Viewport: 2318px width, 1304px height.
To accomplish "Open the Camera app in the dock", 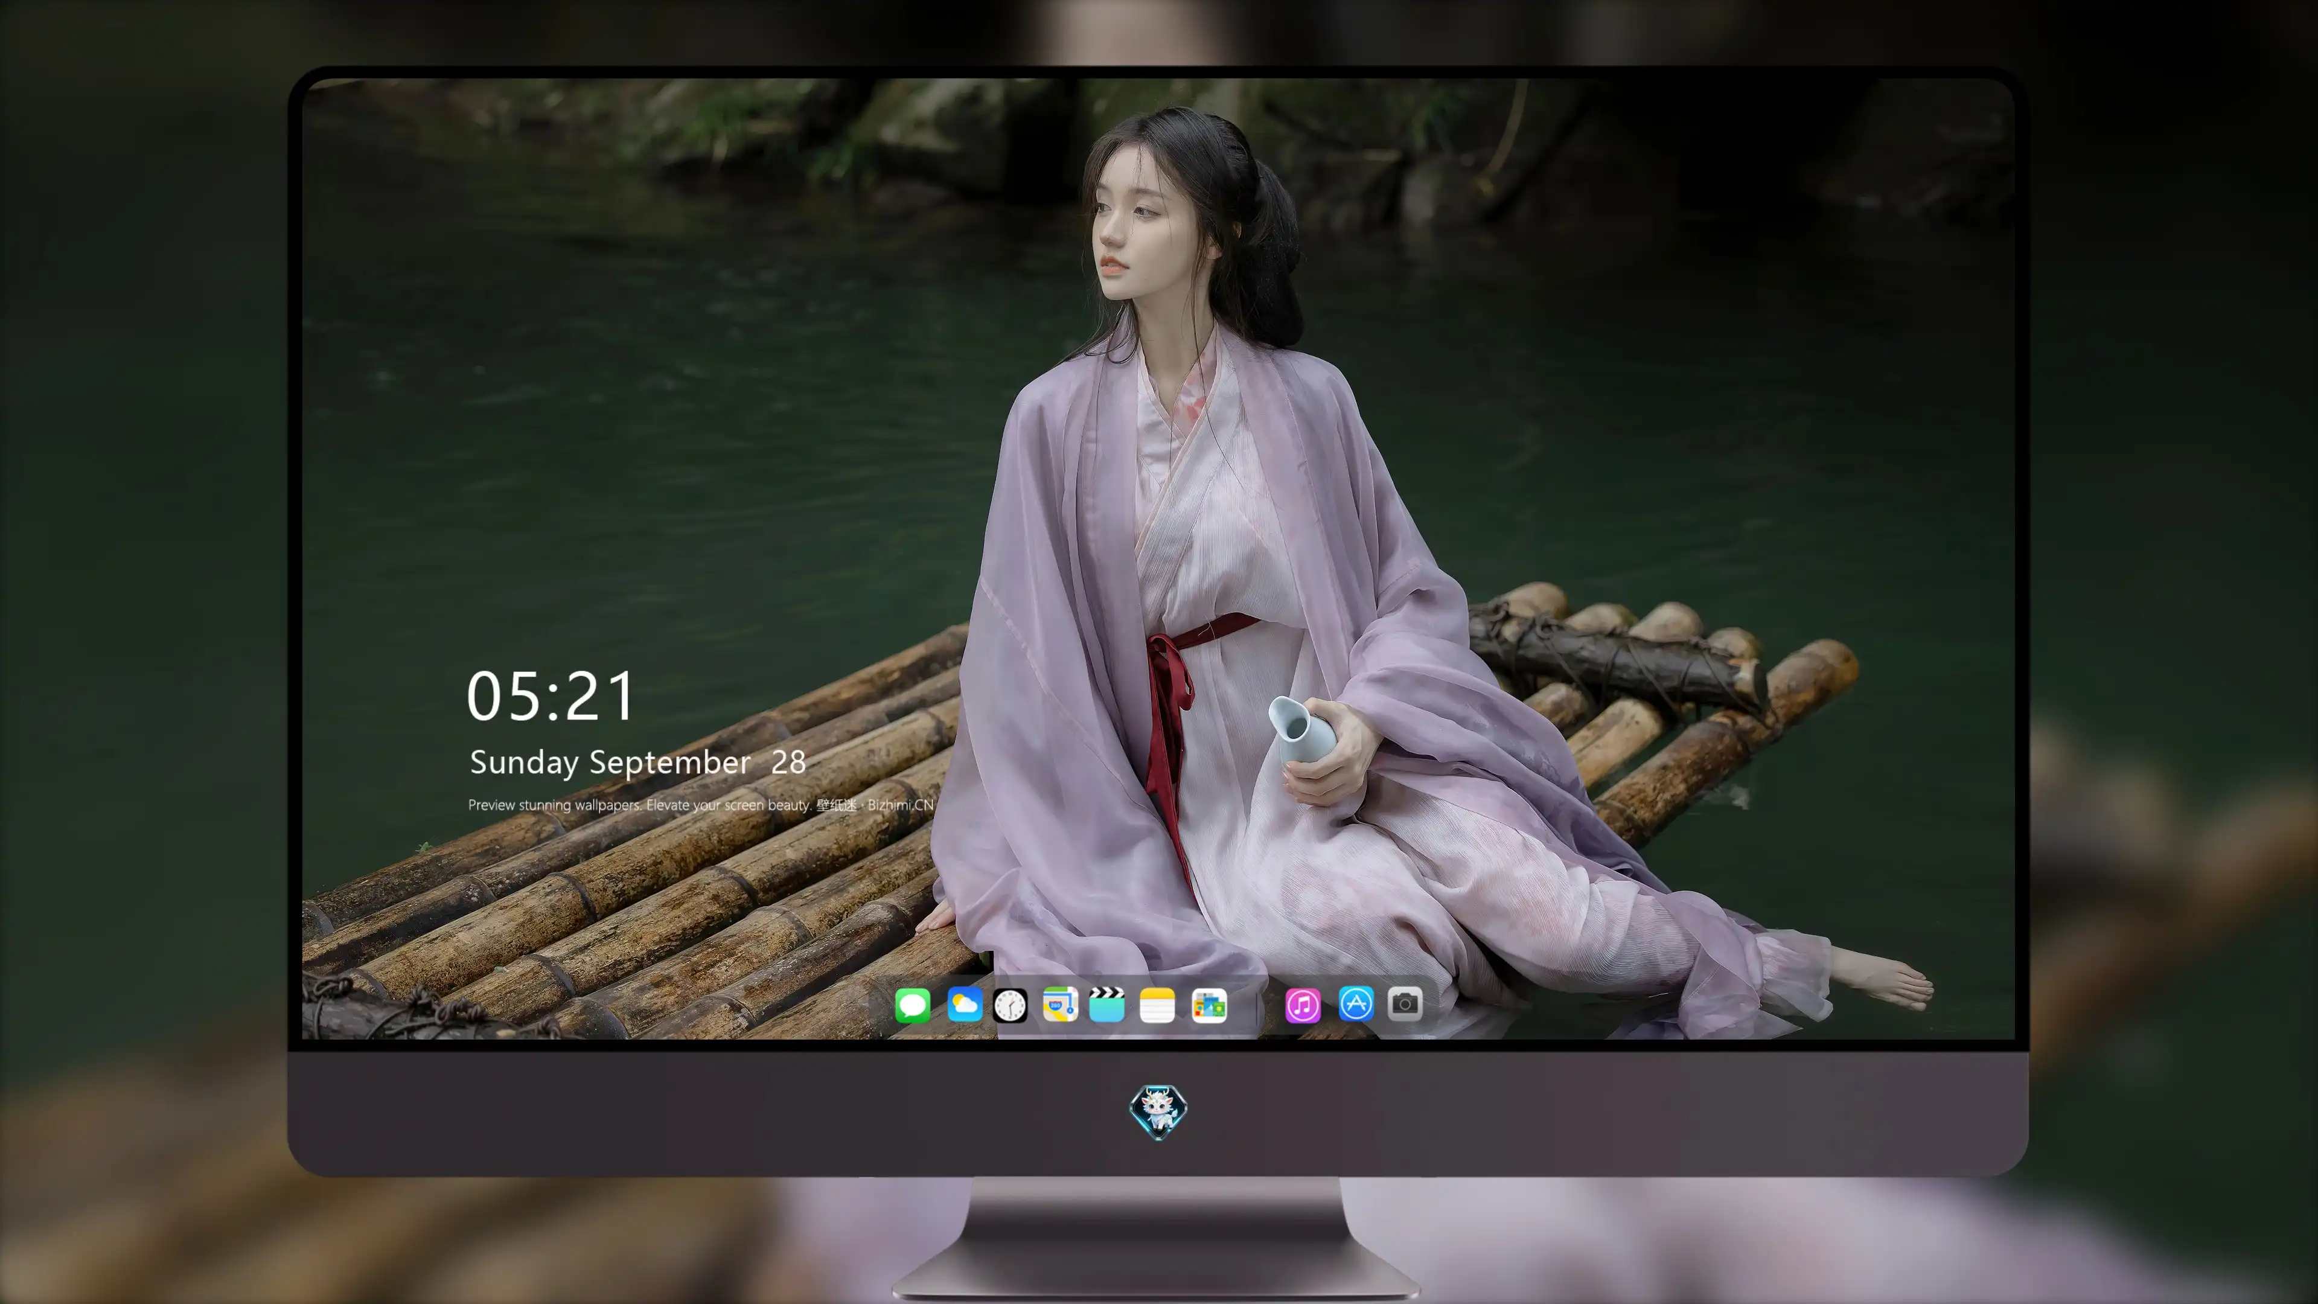I will 1405,1005.
